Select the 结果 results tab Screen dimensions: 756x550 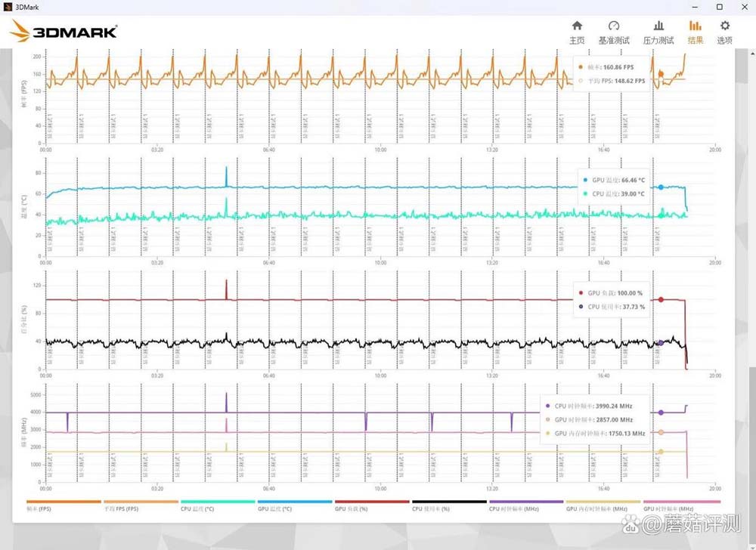tap(696, 32)
